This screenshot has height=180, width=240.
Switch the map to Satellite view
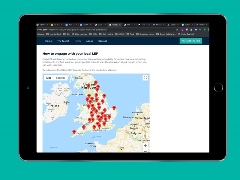[61, 78]
